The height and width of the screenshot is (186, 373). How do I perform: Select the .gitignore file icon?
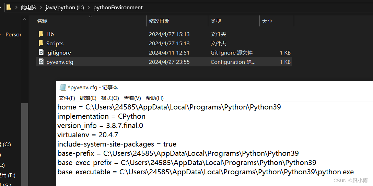point(41,53)
